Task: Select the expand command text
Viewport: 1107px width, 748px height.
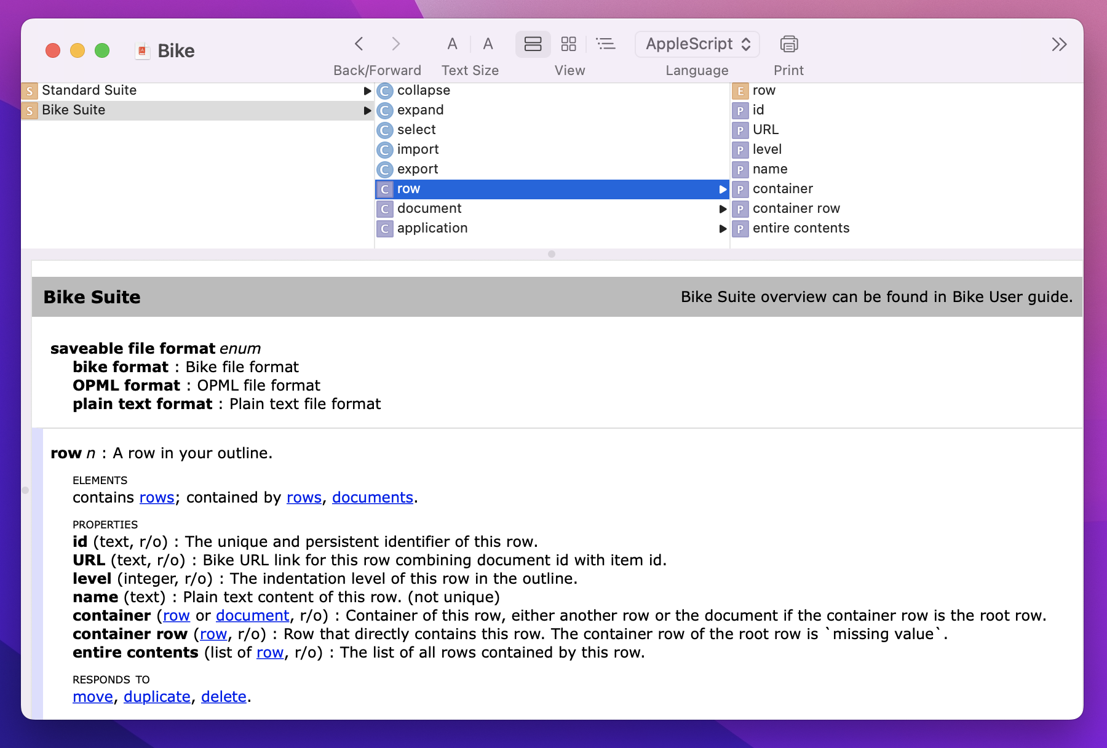Action: [420, 110]
